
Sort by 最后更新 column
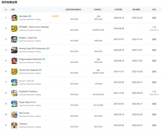coord(137,9)
